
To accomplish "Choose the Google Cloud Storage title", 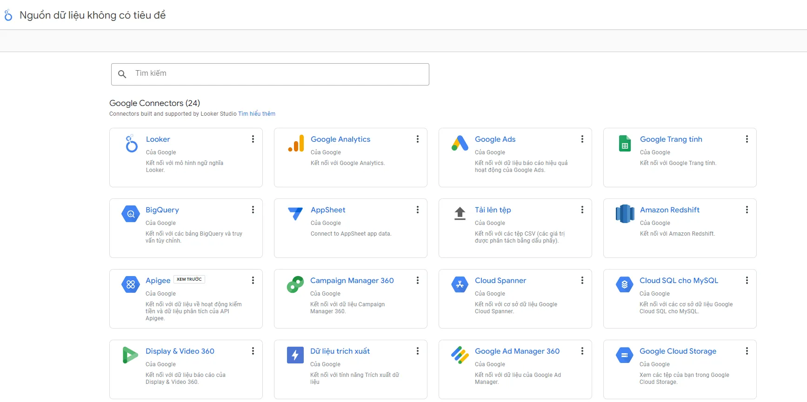I will pos(678,351).
